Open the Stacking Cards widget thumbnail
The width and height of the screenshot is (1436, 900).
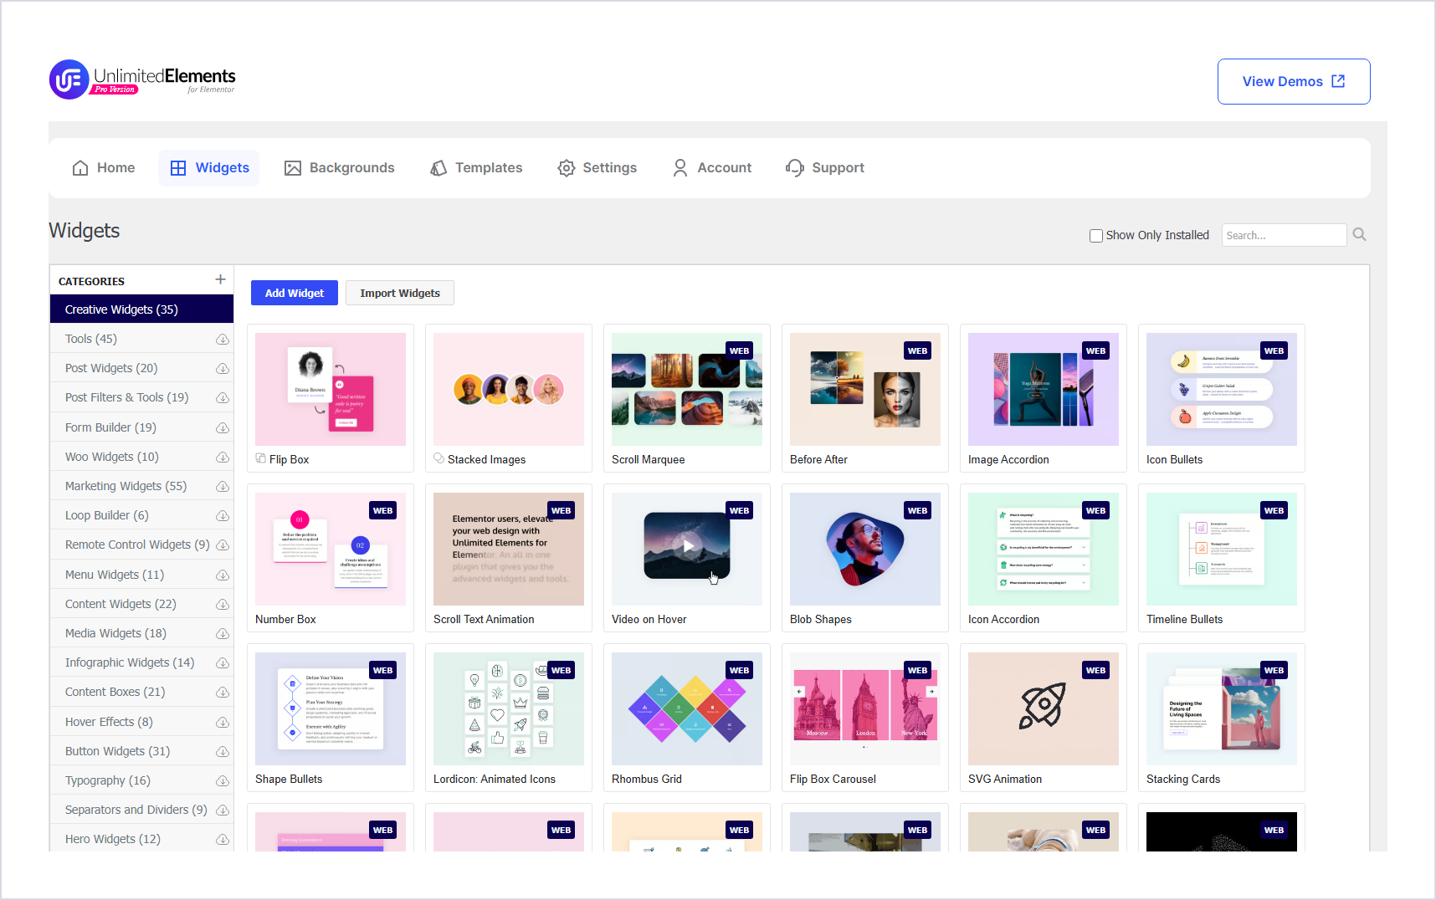coord(1222,708)
